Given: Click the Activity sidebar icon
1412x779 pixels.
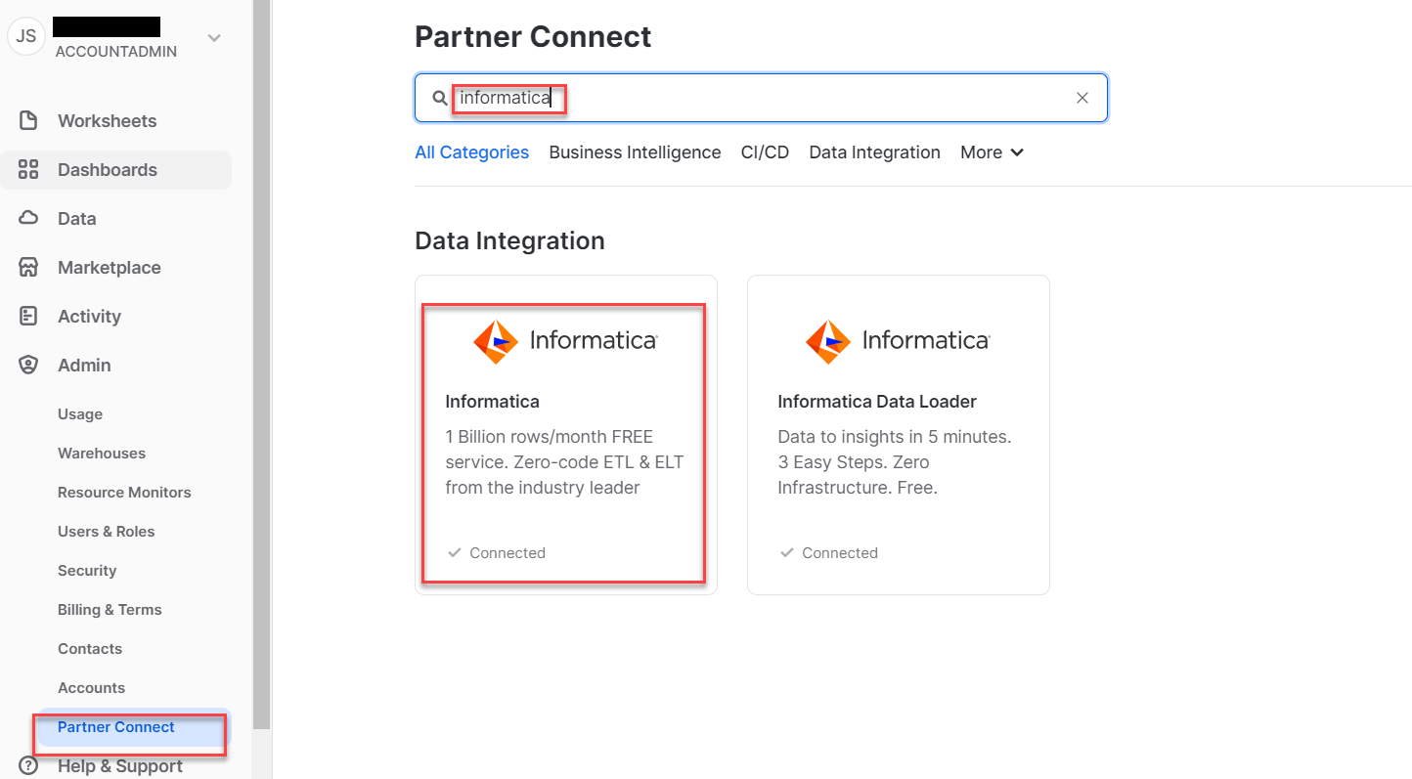Looking at the screenshot, I should (x=29, y=316).
